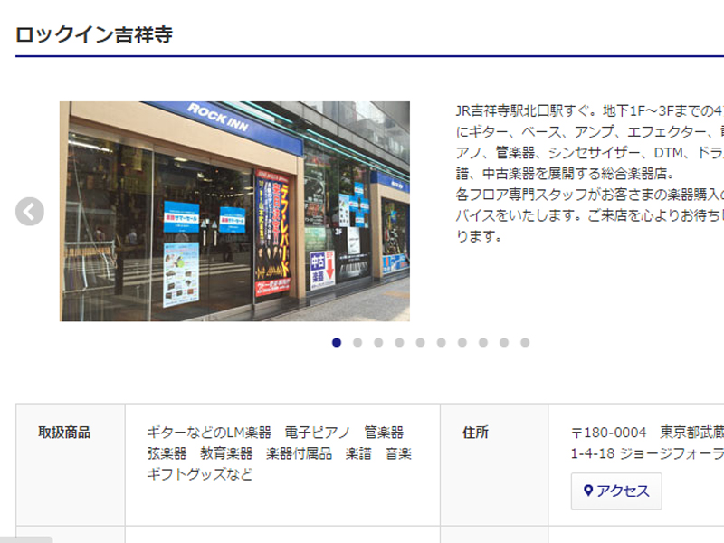Go to the fifth slideshow dot
Viewport: 724px width, 543px height.
pos(420,342)
